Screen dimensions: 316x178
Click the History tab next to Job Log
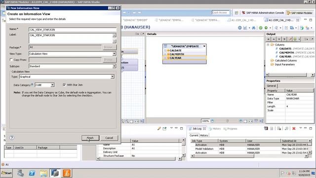point(215,129)
